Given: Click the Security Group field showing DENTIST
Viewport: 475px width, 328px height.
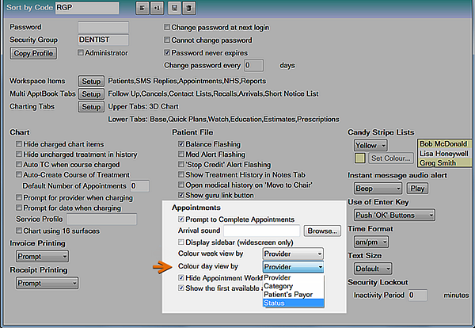Looking at the screenshot, I should pos(103,40).
